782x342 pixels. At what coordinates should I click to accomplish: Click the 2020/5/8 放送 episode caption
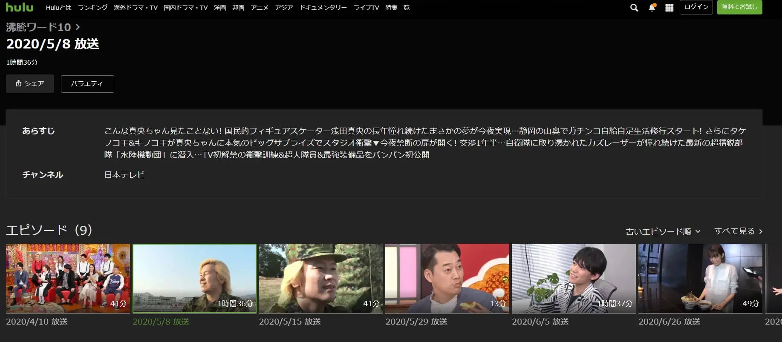pyautogui.click(x=161, y=322)
